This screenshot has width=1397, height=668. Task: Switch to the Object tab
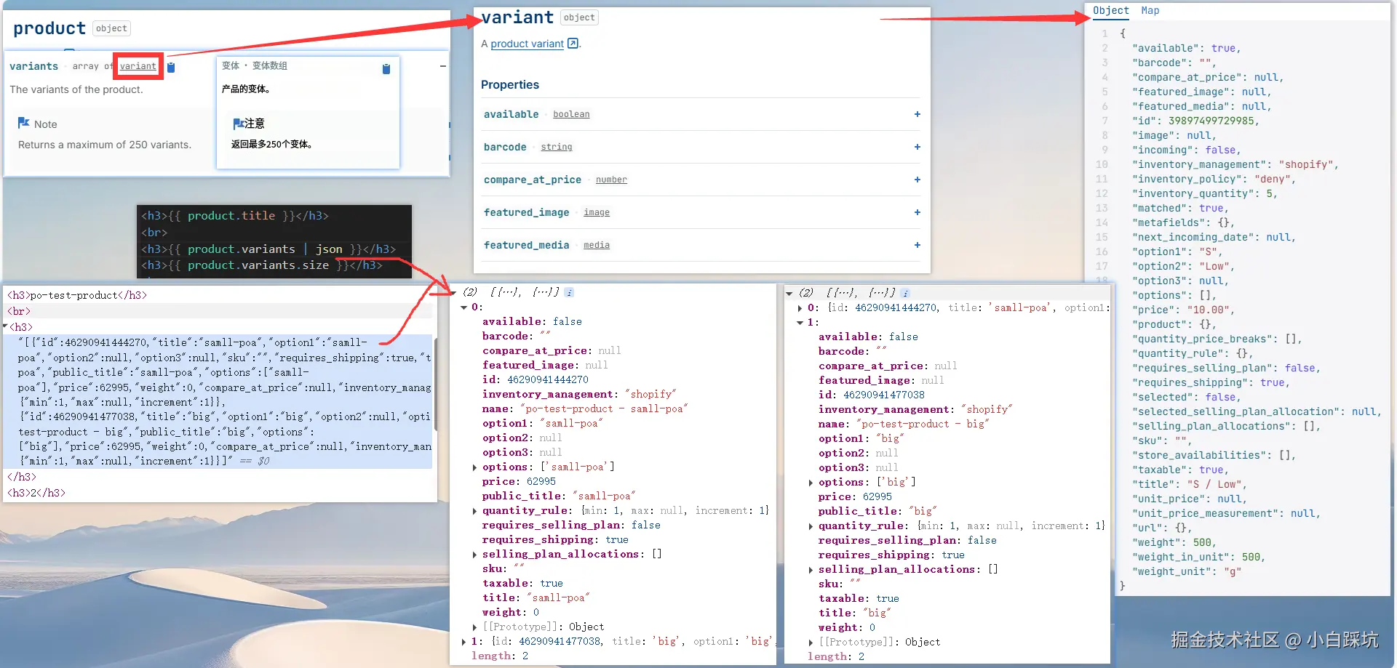[x=1111, y=10]
